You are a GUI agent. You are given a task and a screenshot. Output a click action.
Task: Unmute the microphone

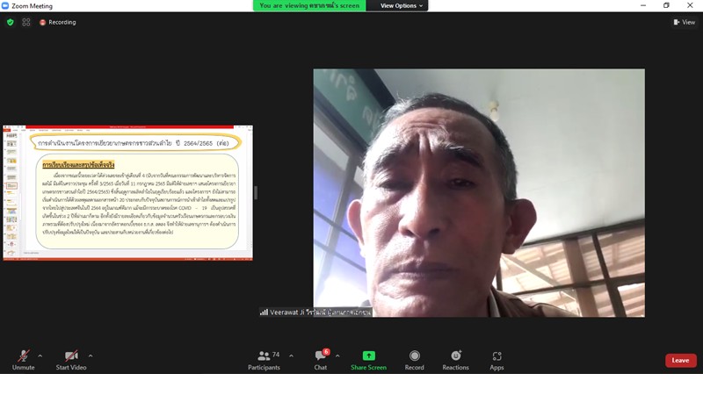pyautogui.click(x=24, y=360)
